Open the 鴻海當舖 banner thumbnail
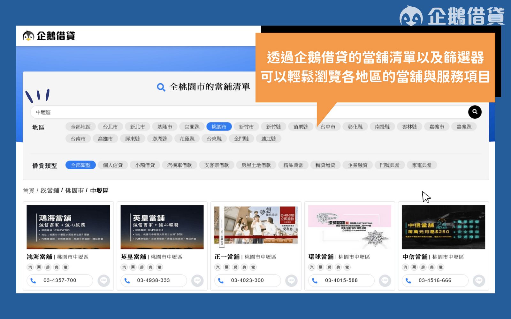The image size is (511, 319). click(x=68, y=227)
